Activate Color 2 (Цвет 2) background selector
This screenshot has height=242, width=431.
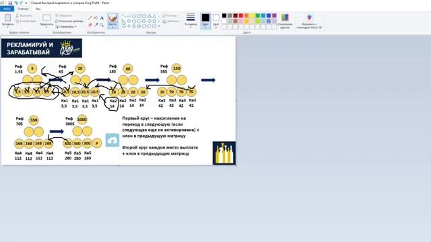[216, 20]
